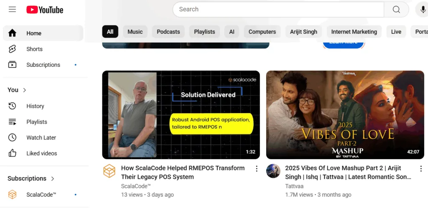This screenshot has width=428, height=208.
Task: Expand the Subscriptions section chevron
Action: [53, 179]
